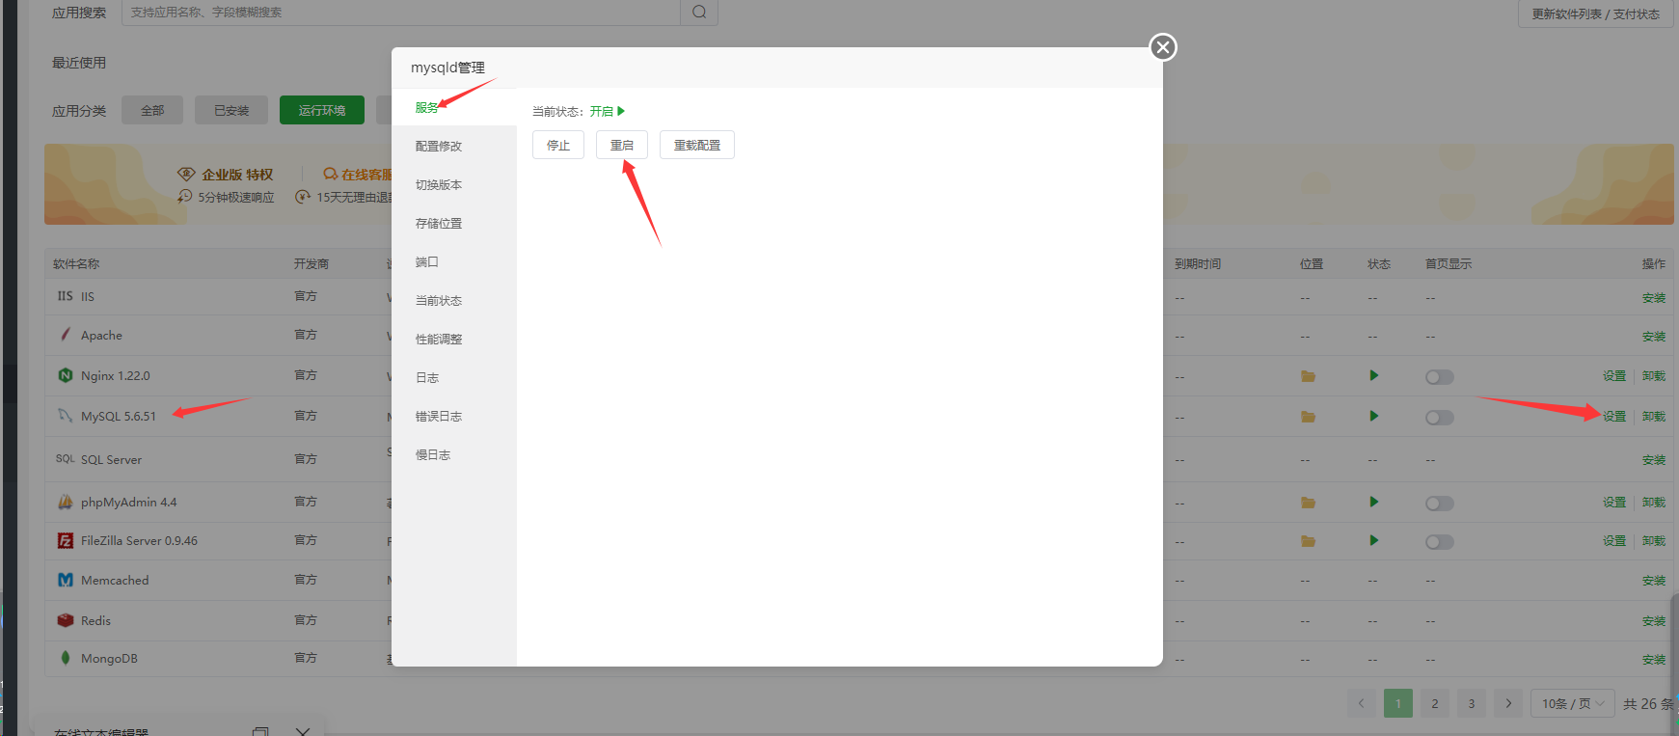Click the 重载配置 button
The height and width of the screenshot is (736, 1679).
[x=697, y=145]
